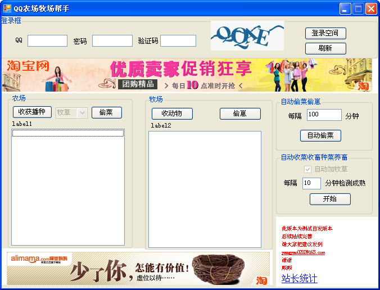This screenshot has height=290, width=380.
Task: Open the red email address link
Action: [x=303, y=252]
